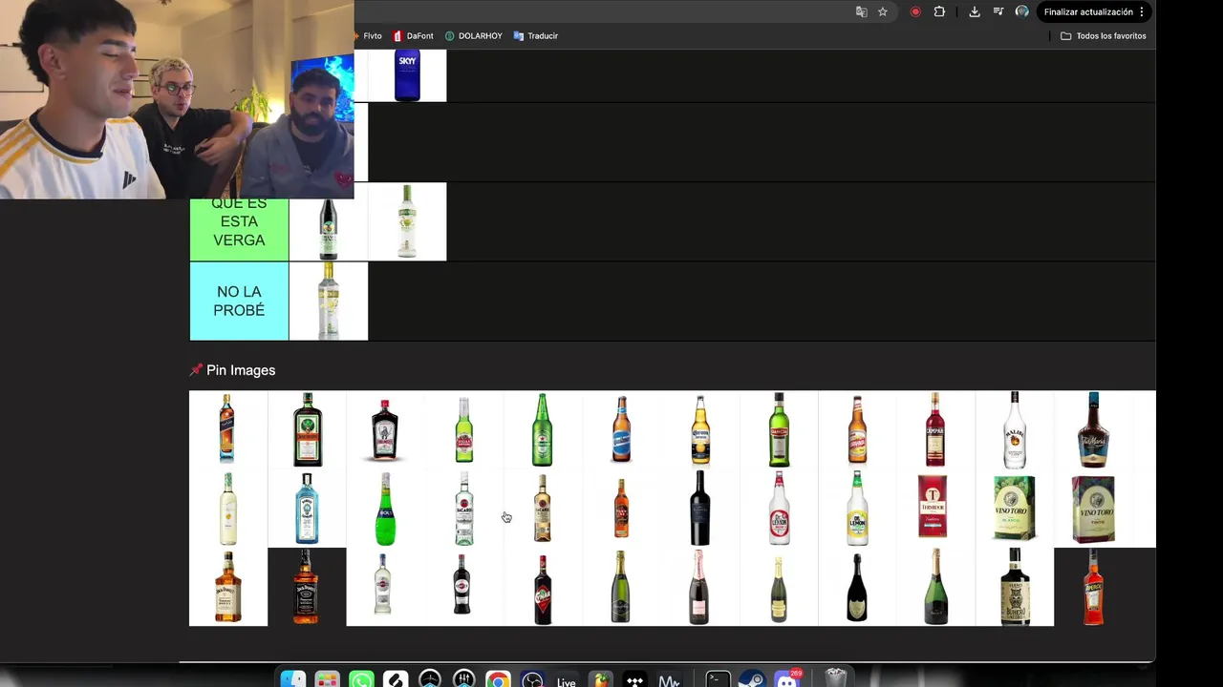This screenshot has height=687, width=1223.
Task: Click the Tia Maria bottle image
Action: point(1093,429)
